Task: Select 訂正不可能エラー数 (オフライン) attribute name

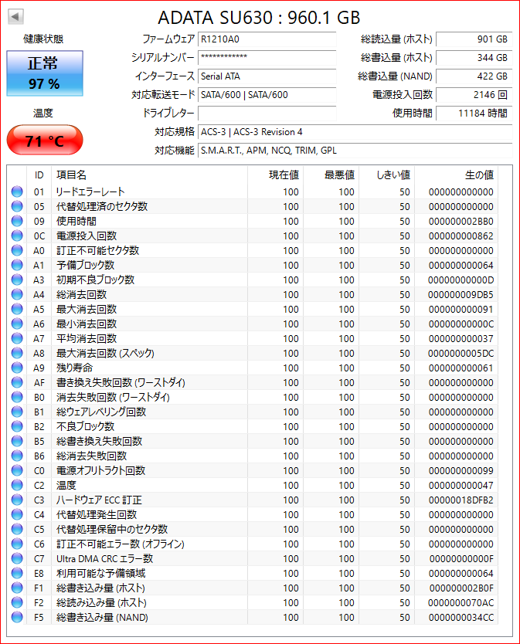Action: click(121, 544)
